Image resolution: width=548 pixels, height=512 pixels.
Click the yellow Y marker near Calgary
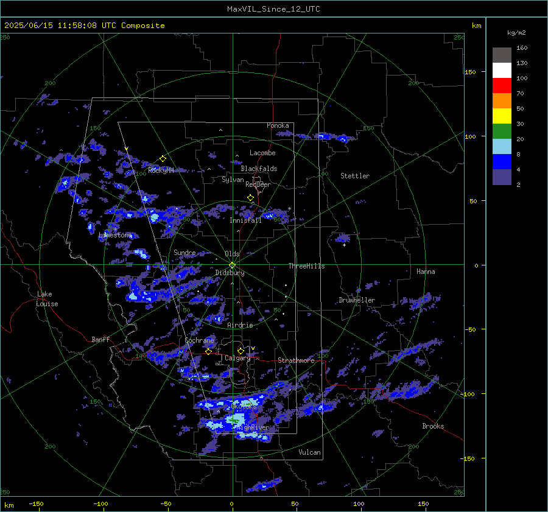point(253,348)
